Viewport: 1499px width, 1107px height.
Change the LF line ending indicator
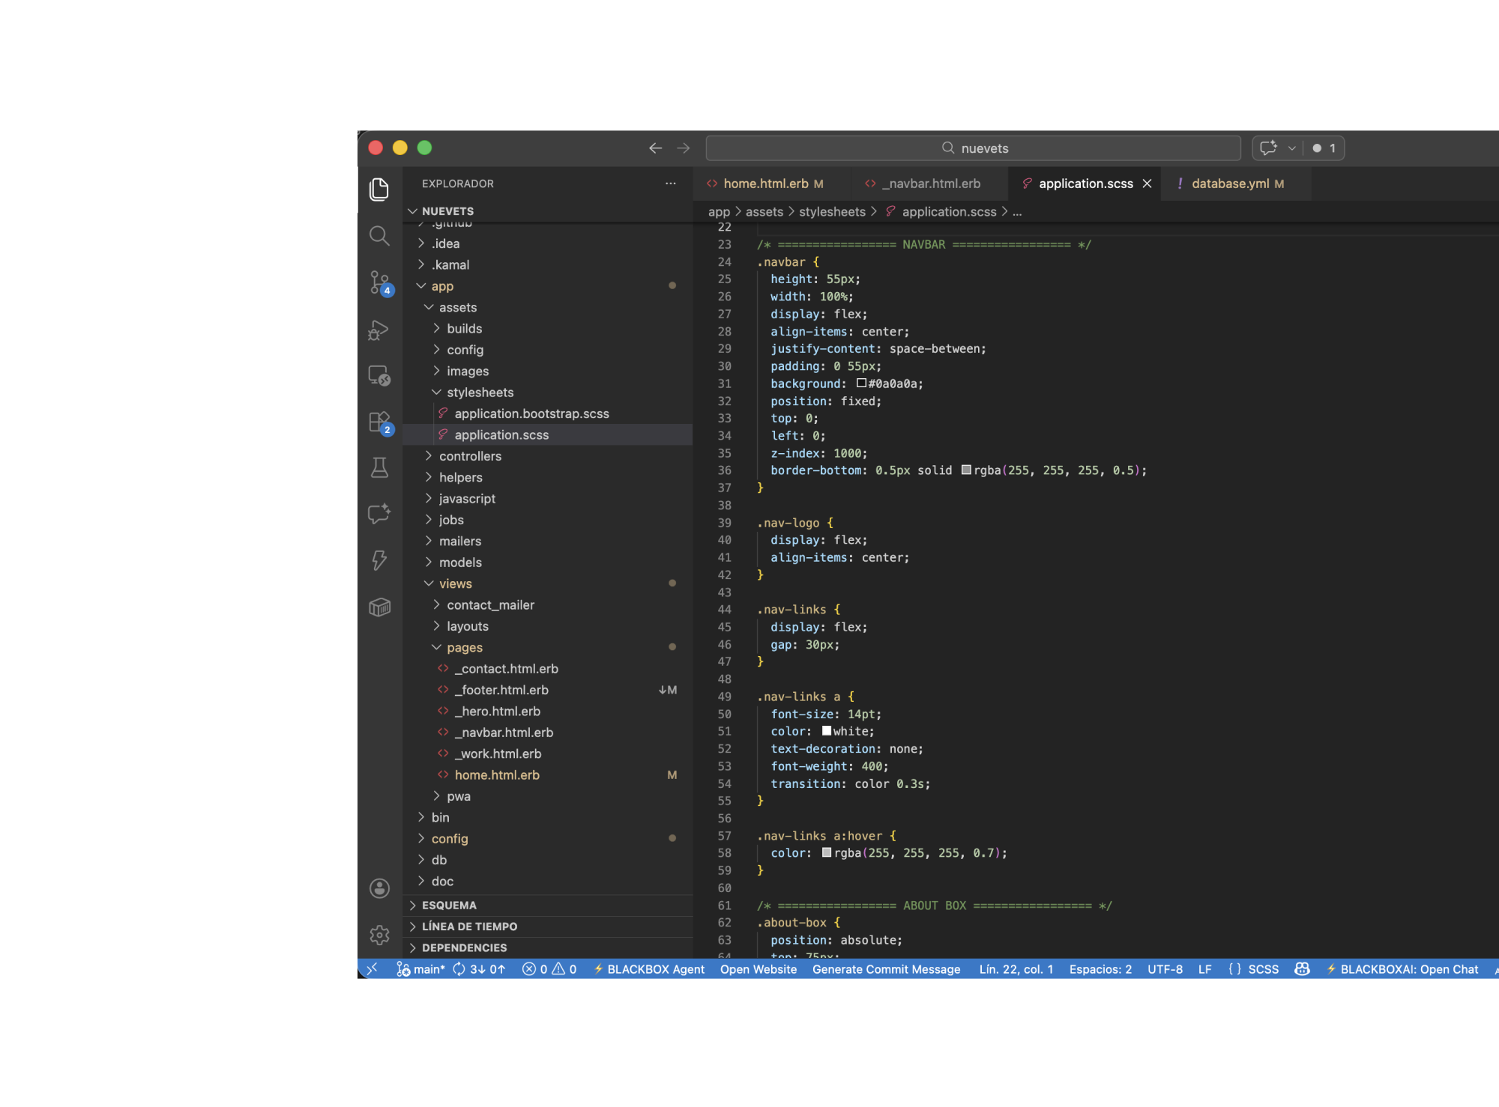pyautogui.click(x=1205, y=968)
